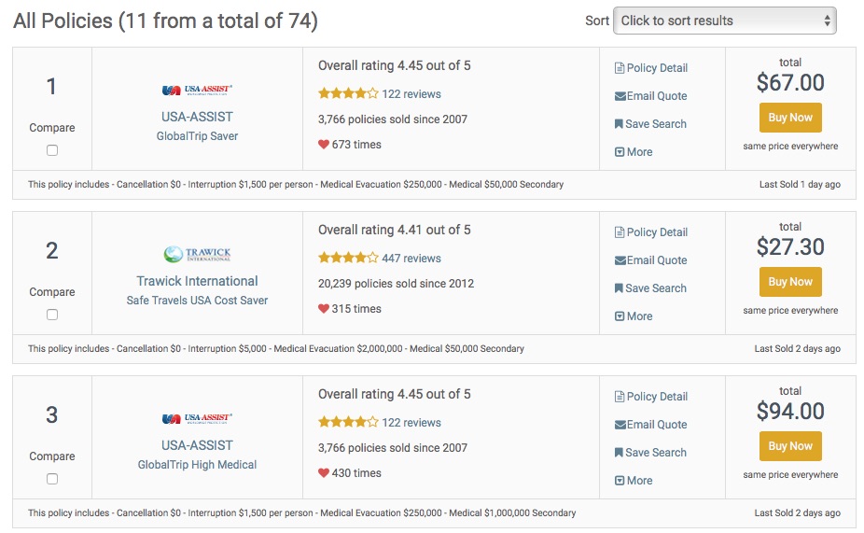
Task: Click the red heart icon beside 673 times
Action: click(324, 145)
